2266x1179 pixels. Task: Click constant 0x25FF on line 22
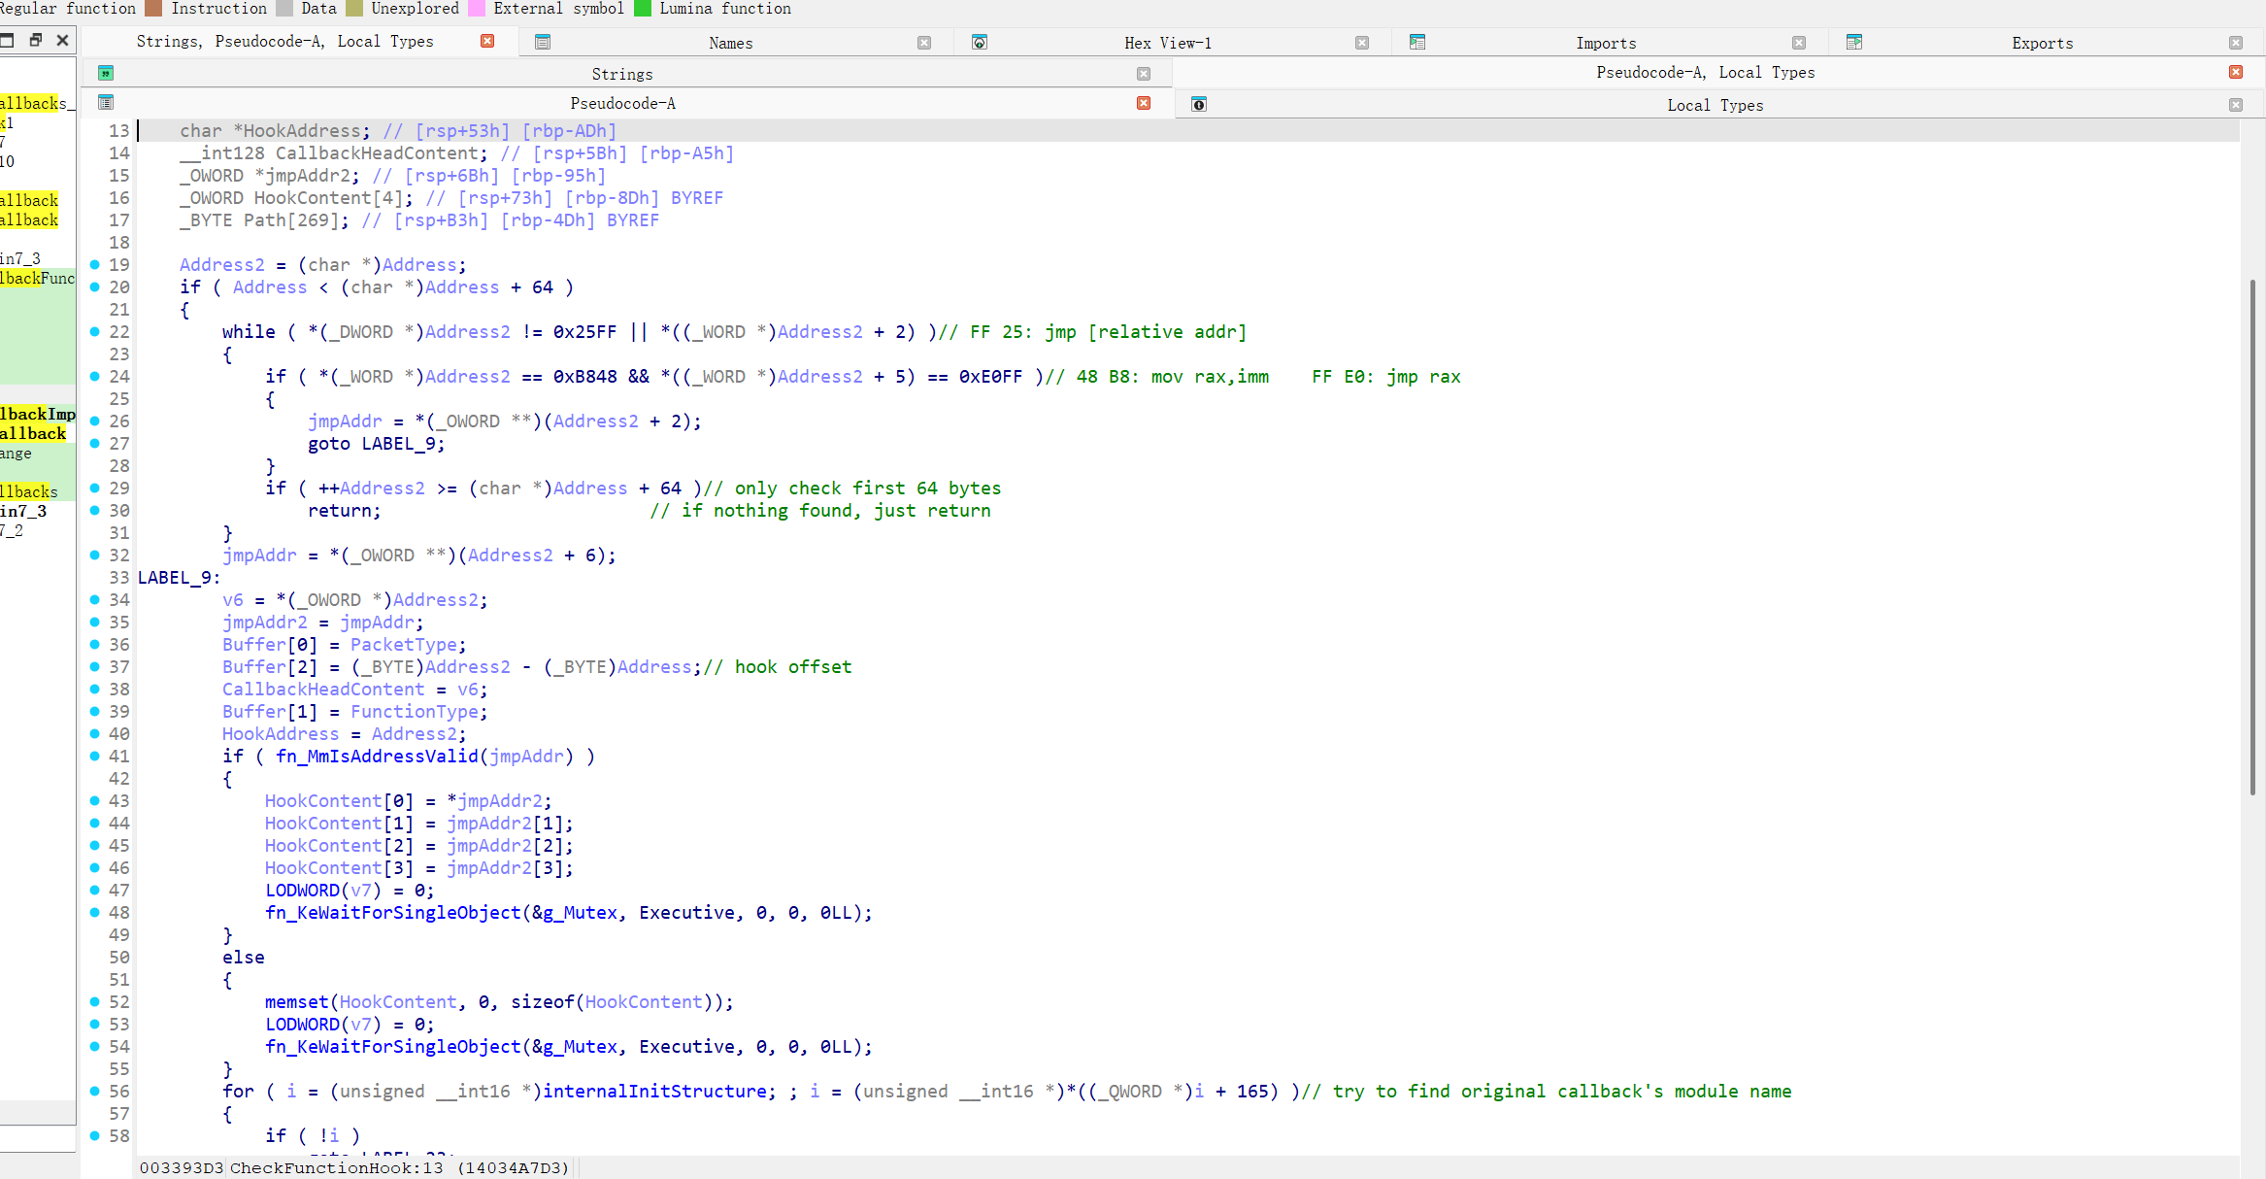pyautogui.click(x=585, y=331)
